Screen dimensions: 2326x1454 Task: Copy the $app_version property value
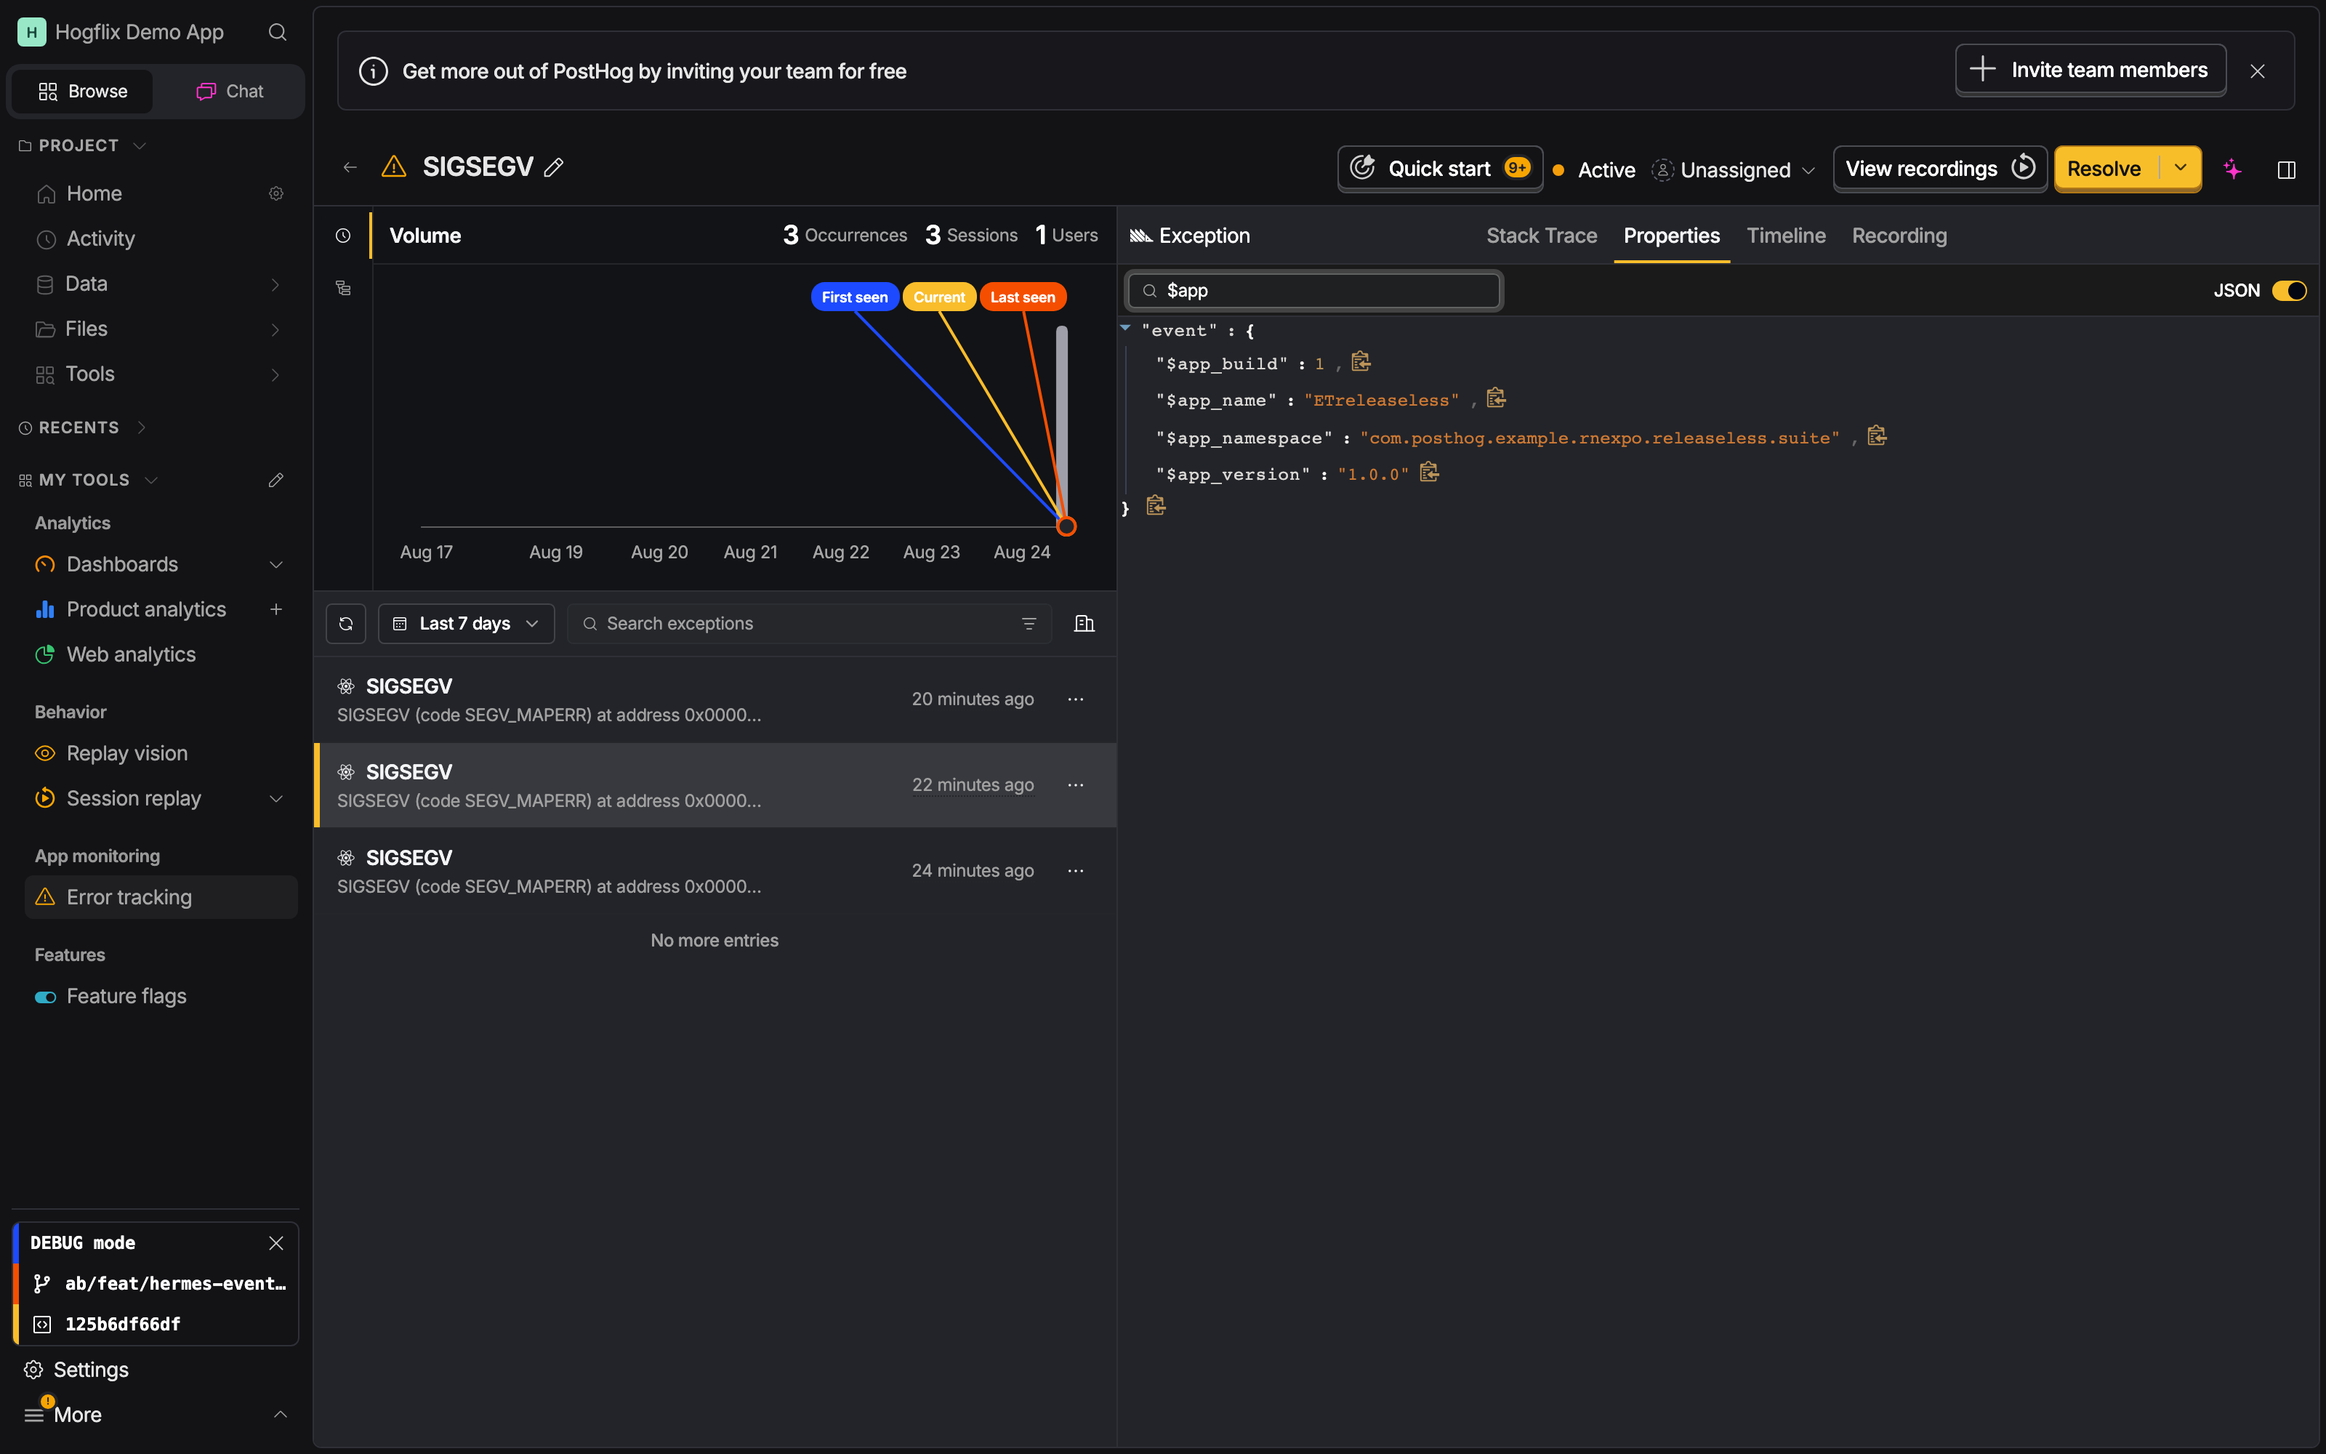click(x=1429, y=472)
